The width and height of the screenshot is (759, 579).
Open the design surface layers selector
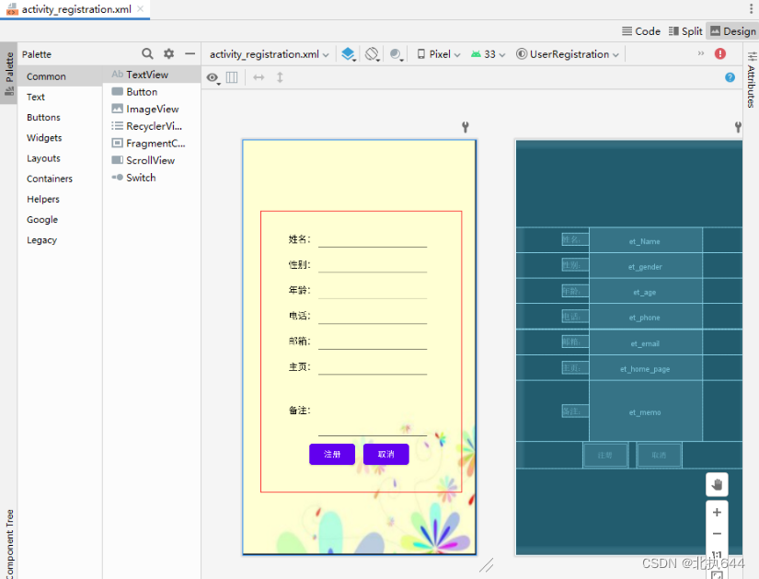point(349,54)
